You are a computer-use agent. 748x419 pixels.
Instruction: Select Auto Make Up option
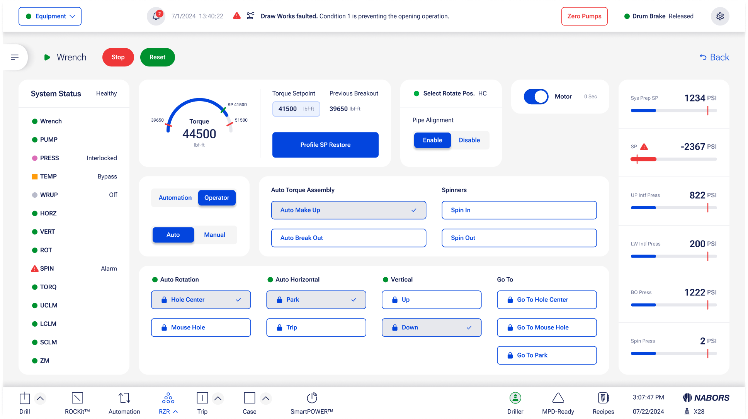(x=348, y=210)
